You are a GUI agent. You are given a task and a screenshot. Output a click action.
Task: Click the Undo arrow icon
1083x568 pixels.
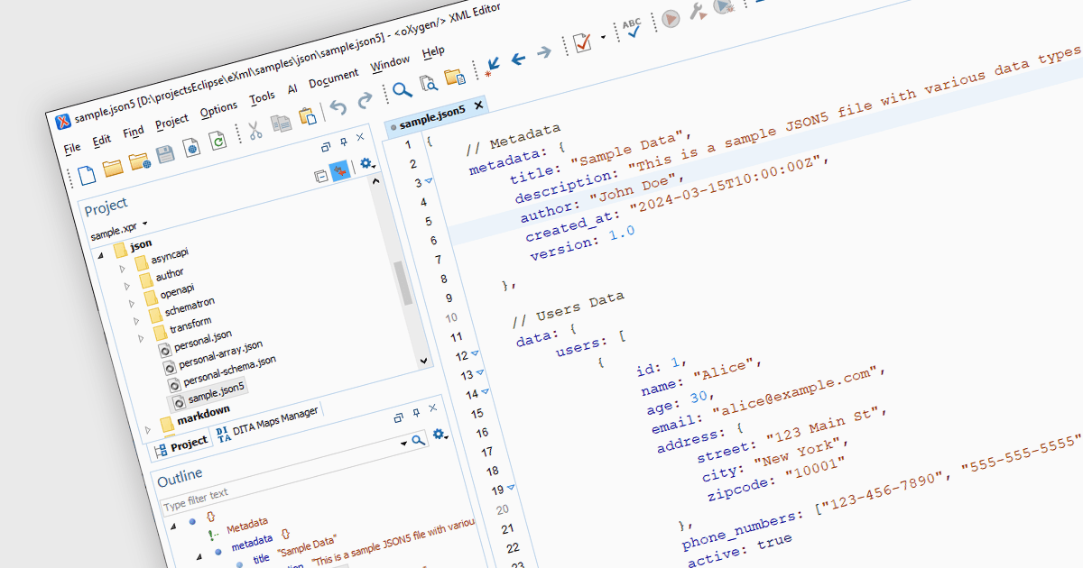pos(338,108)
